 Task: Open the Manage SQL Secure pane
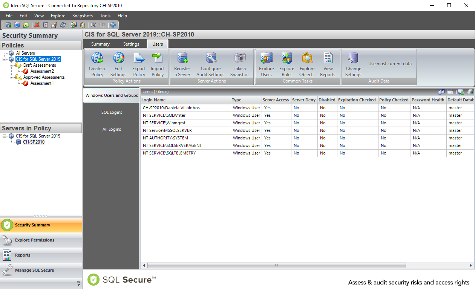41,270
